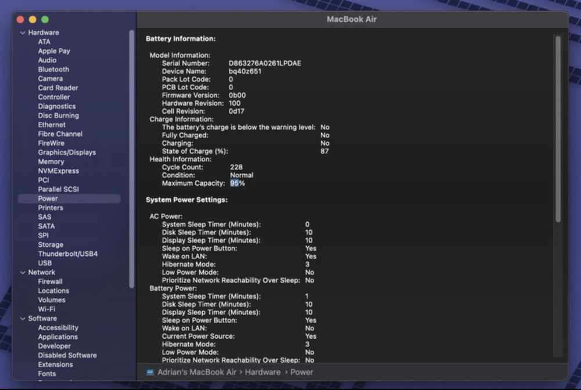
Task: Select Ethernet in the sidebar
Action: coord(52,125)
